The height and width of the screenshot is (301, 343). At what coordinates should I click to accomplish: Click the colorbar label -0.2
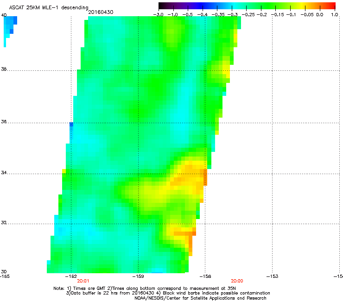[262, 14]
